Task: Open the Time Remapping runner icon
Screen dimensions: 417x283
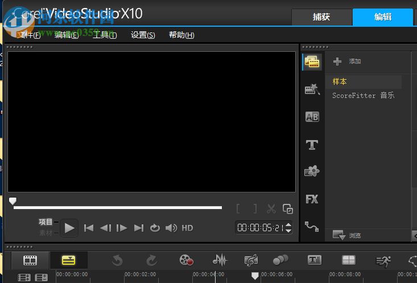Action: click(383, 261)
